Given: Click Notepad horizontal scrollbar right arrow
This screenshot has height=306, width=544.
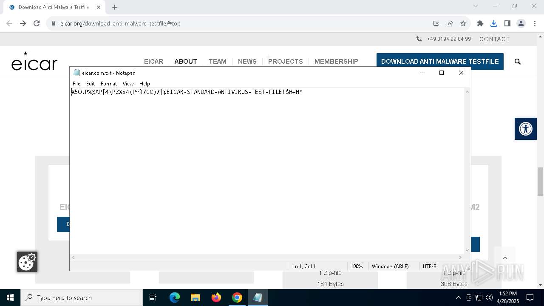Looking at the screenshot, I should point(460,258).
